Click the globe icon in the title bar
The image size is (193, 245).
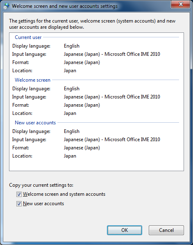click(x=7, y=6)
